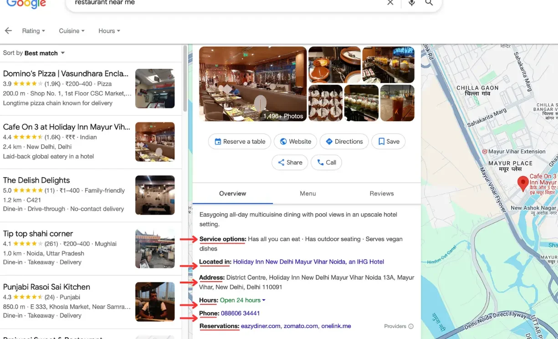Image resolution: width=558 pixels, height=339 pixels.
Task: Open the eazydiner.com reservation link
Action: pyautogui.click(x=261, y=326)
